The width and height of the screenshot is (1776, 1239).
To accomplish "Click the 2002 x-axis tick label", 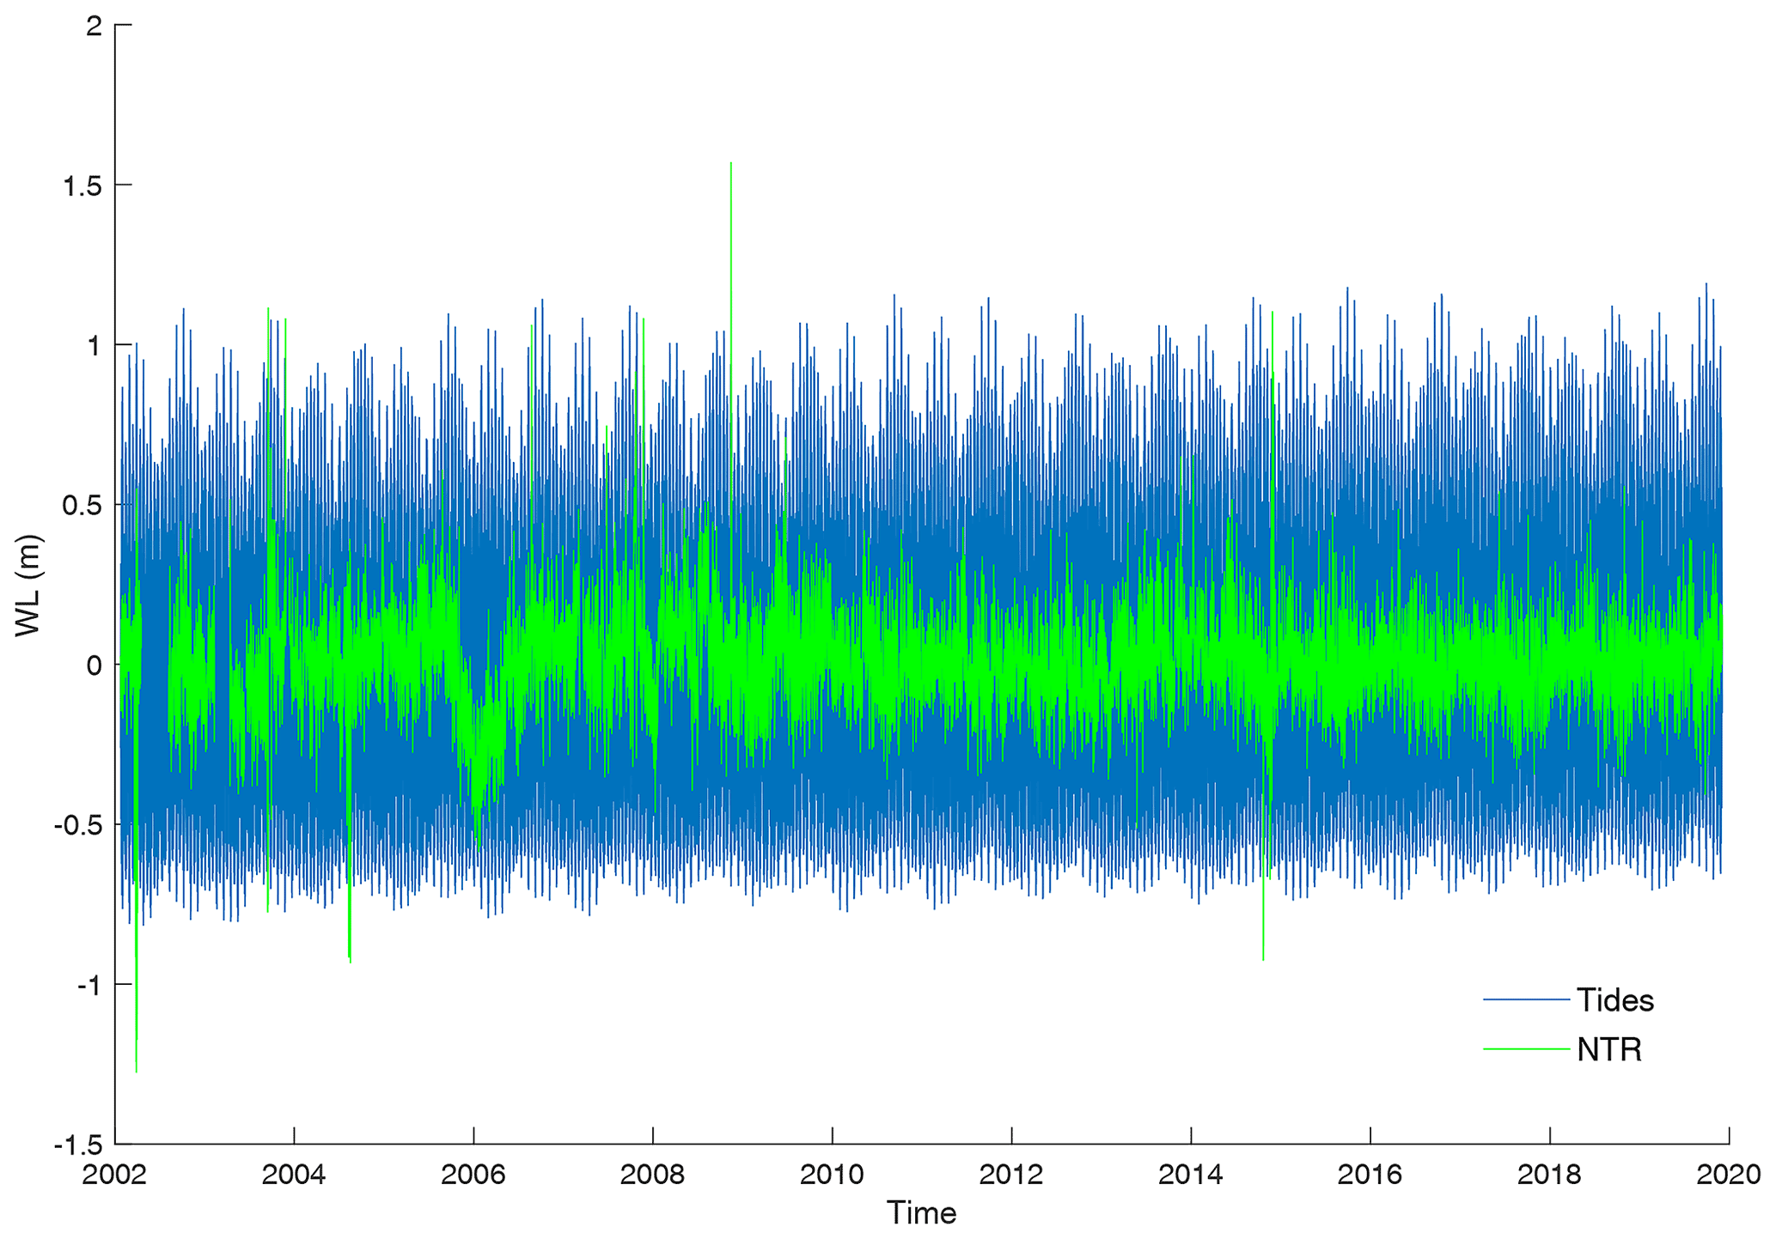I will point(115,1175).
